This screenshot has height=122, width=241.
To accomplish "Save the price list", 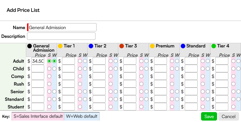I will 209,116.
